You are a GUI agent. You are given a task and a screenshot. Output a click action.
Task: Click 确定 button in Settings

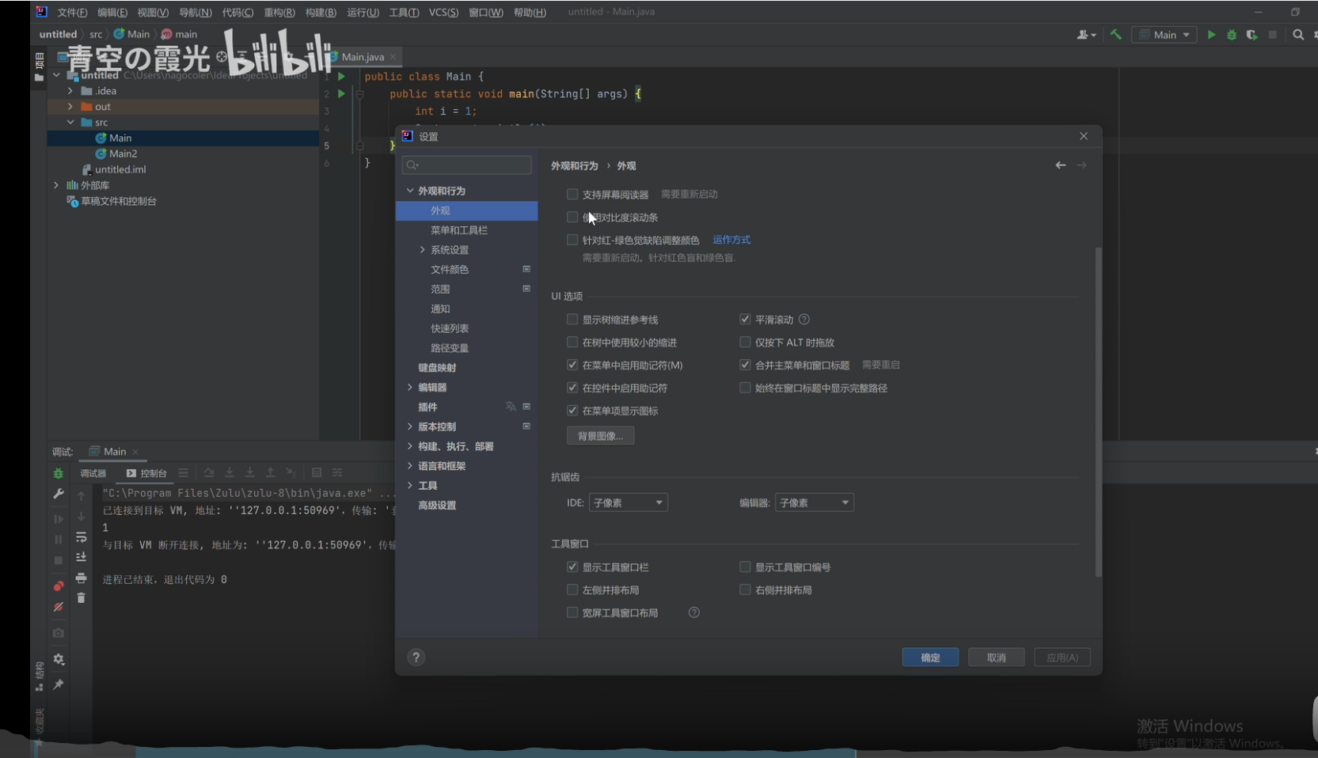coord(930,658)
